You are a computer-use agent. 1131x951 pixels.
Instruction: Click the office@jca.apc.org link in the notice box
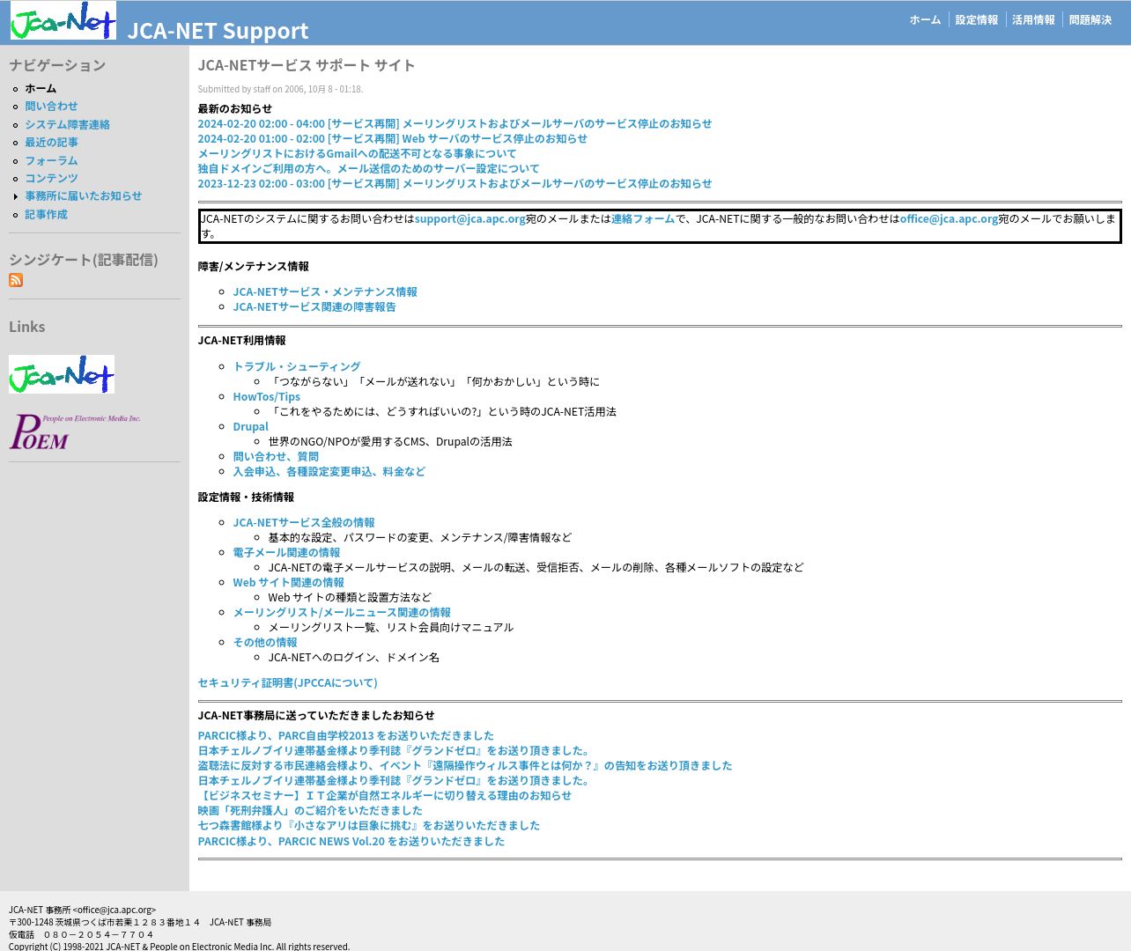(949, 218)
